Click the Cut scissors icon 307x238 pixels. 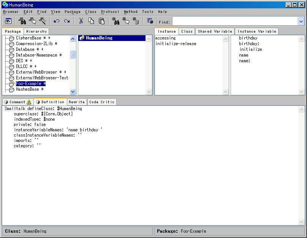point(81,21)
